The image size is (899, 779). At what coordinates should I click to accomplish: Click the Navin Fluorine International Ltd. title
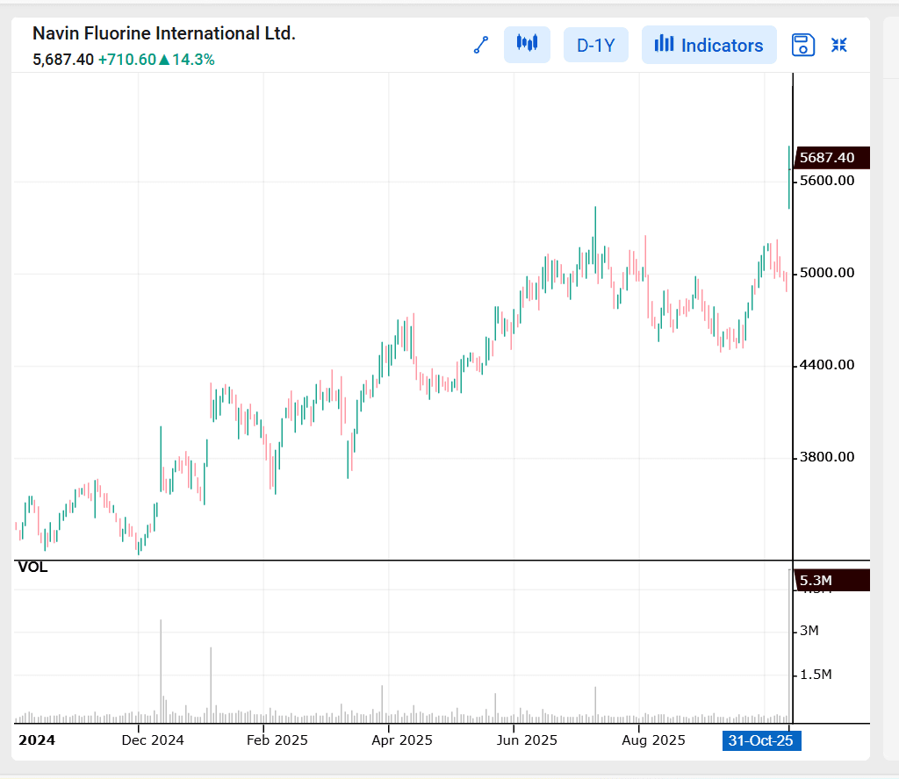164,33
